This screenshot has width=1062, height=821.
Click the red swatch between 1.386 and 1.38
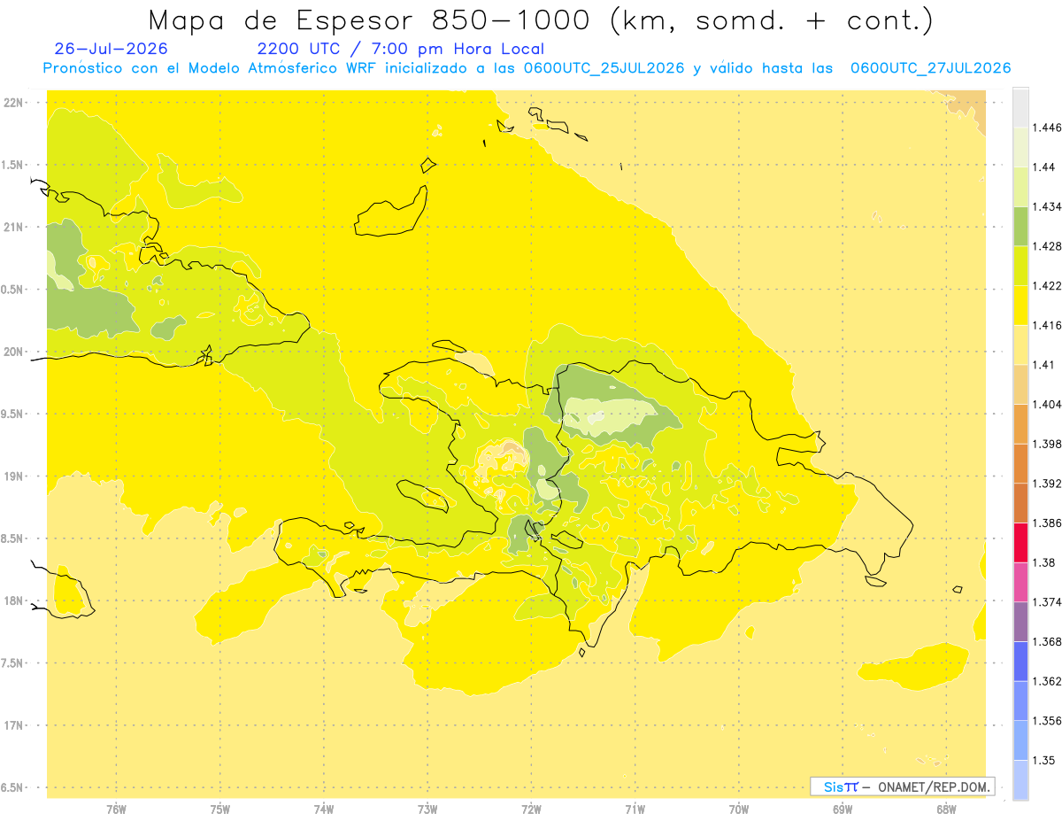pyautogui.click(x=1020, y=542)
